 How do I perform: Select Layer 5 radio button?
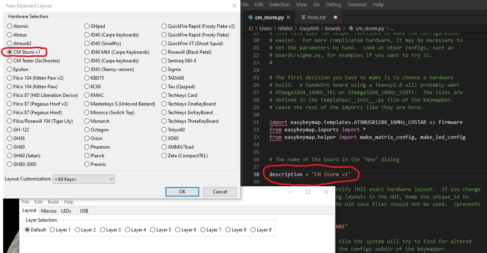point(161,230)
